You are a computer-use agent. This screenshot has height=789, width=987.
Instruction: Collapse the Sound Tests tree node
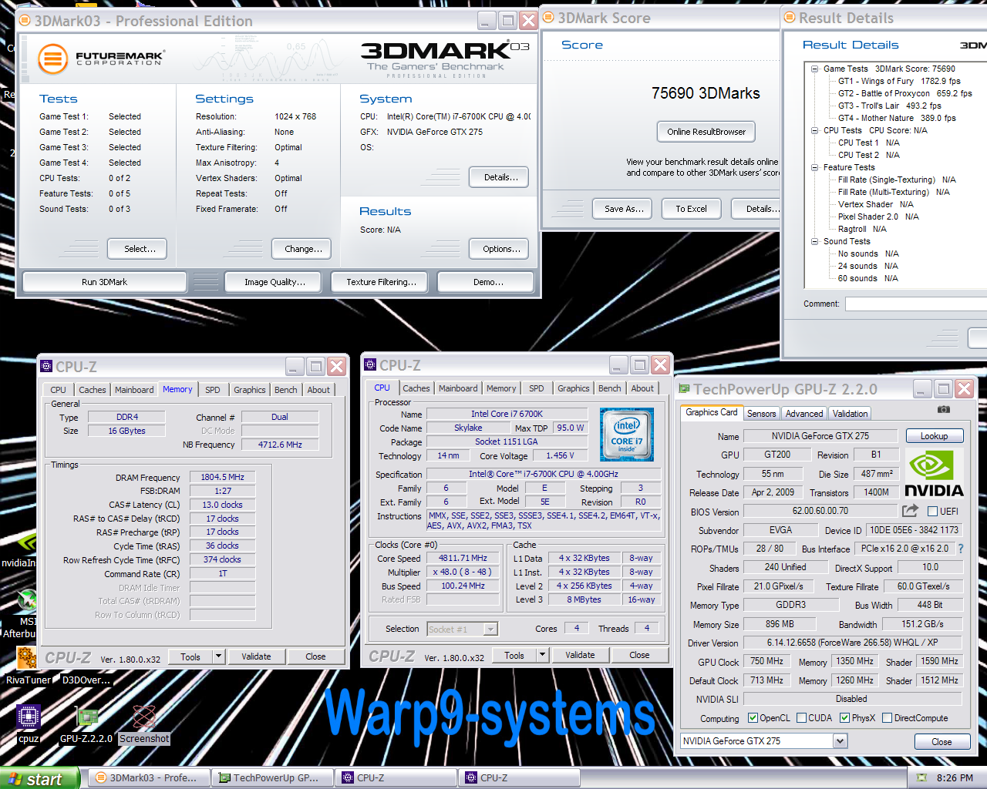click(814, 241)
